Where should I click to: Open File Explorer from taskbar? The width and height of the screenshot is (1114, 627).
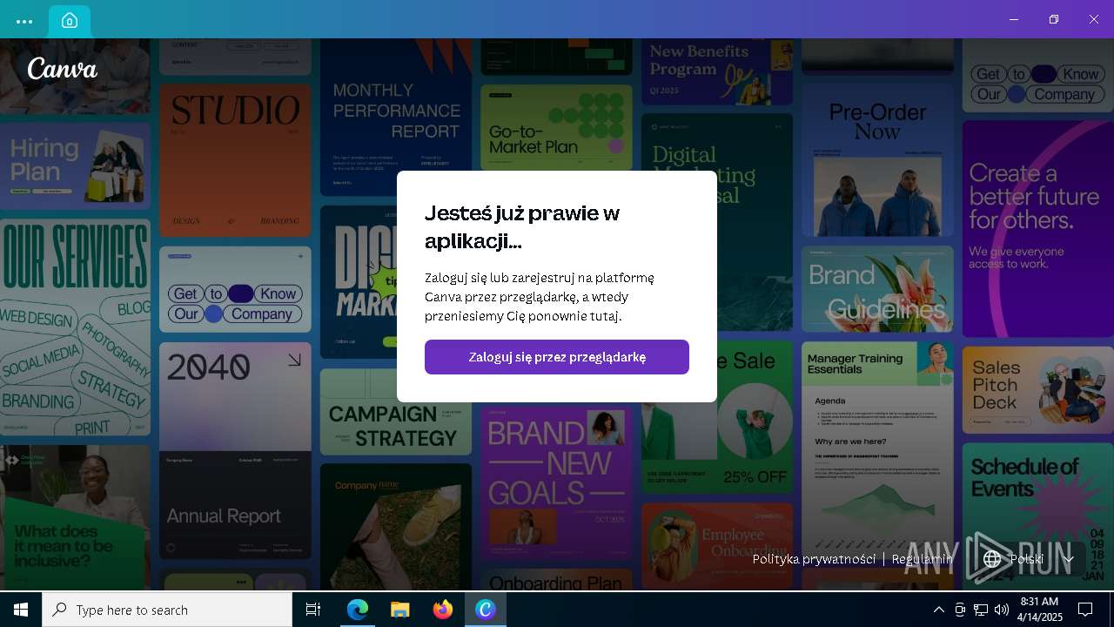(x=399, y=610)
